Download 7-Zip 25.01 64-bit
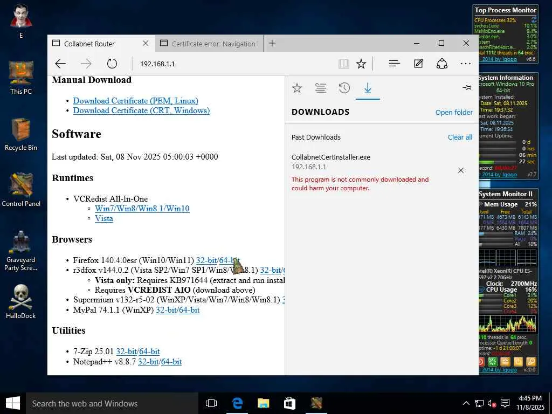 [149, 351]
